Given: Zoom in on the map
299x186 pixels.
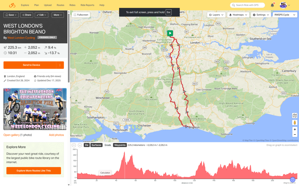Looking at the screenshot, I should coord(295,129).
